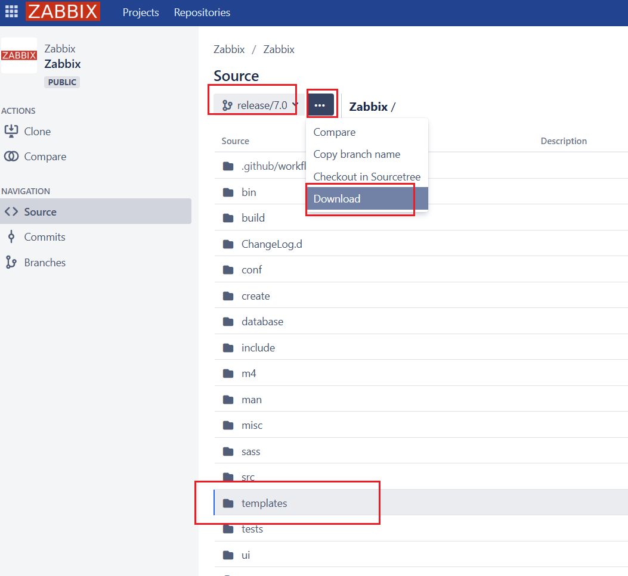Open the database folder

point(262,322)
